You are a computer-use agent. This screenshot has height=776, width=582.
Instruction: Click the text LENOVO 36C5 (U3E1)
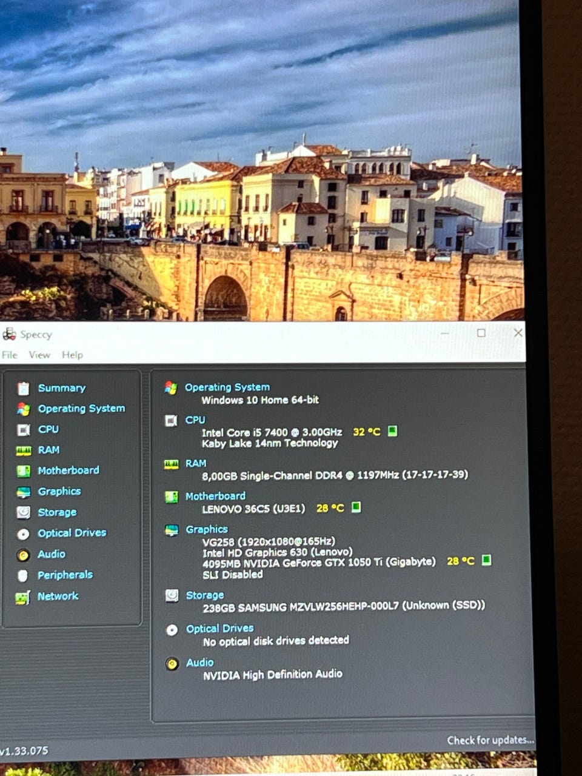[x=253, y=509]
